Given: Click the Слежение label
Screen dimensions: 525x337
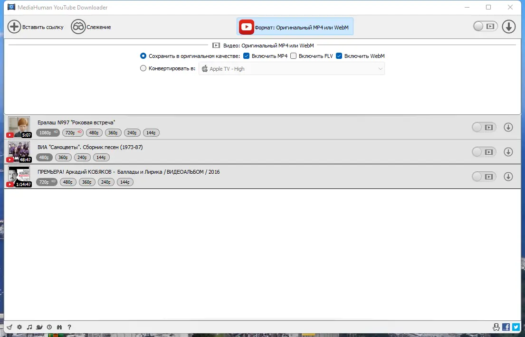Looking at the screenshot, I should point(99,27).
